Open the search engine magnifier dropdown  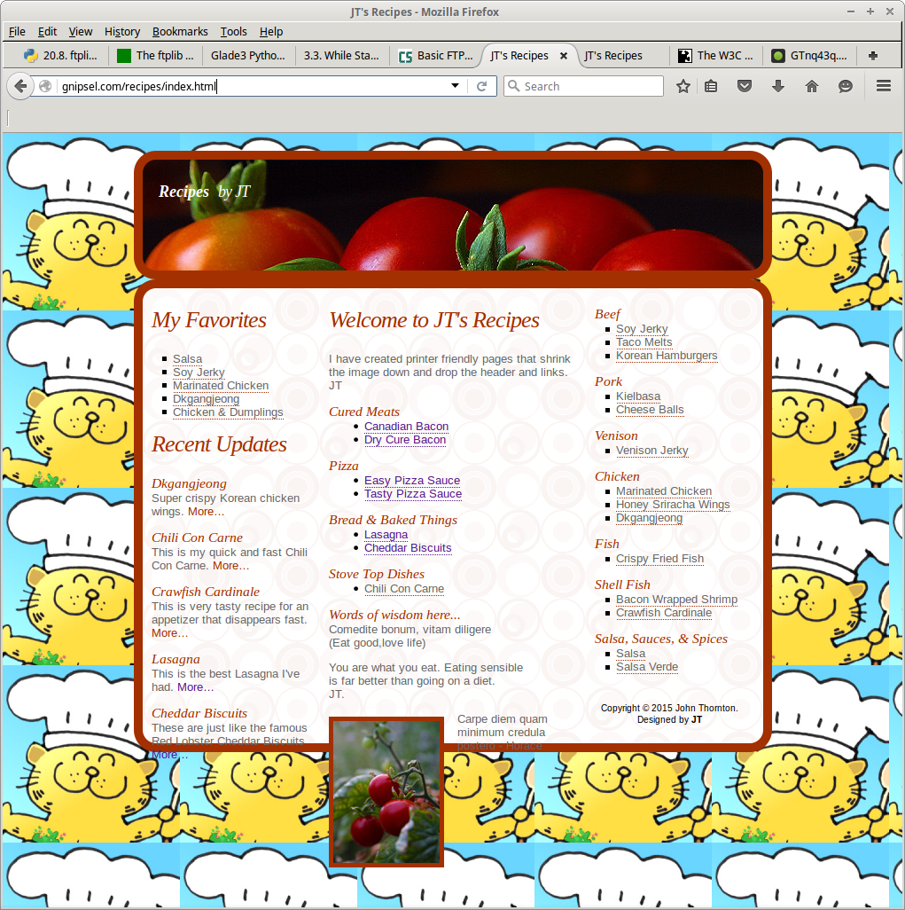pos(513,86)
